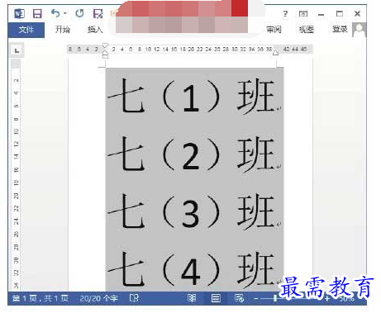Click the word count 20/20 个字
381x313 pixels.
pos(98,298)
